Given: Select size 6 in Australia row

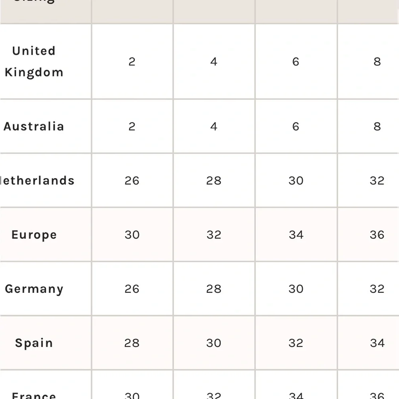Looking at the screenshot, I should [x=296, y=126].
